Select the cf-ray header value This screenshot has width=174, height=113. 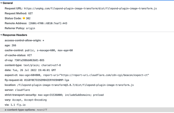click(29, 60)
